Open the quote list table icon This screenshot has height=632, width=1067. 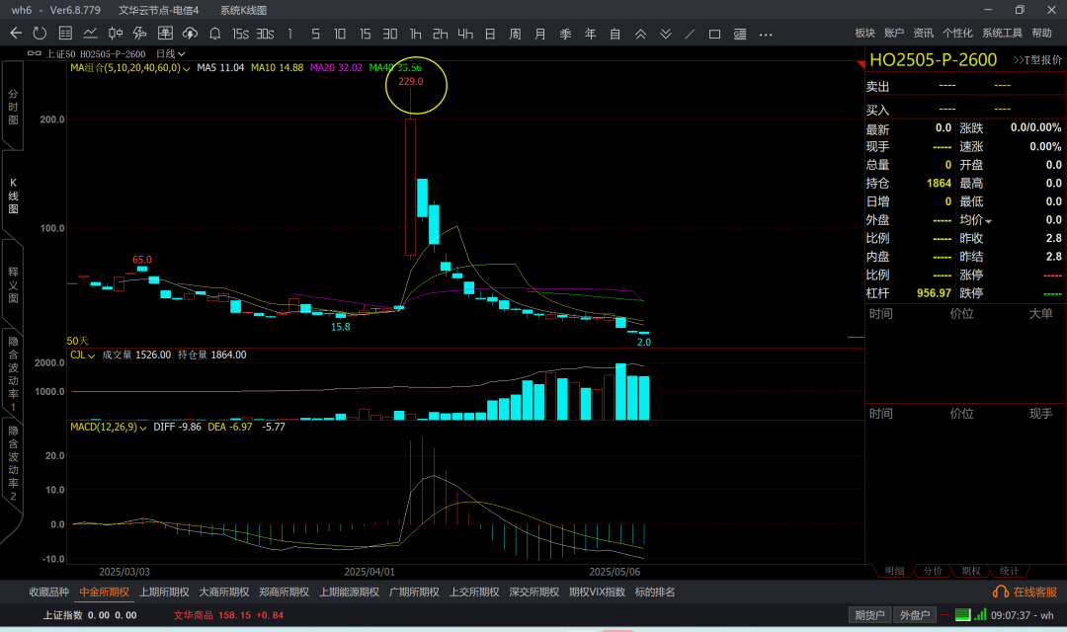point(65,34)
